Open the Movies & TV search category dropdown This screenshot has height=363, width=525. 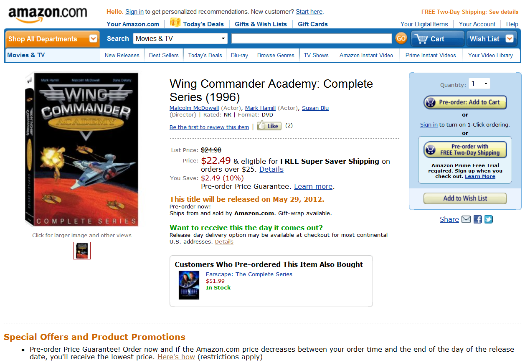pyautogui.click(x=180, y=38)
